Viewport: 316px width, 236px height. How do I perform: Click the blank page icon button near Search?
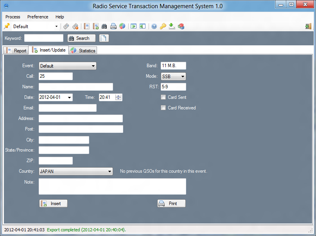point(104,38)
